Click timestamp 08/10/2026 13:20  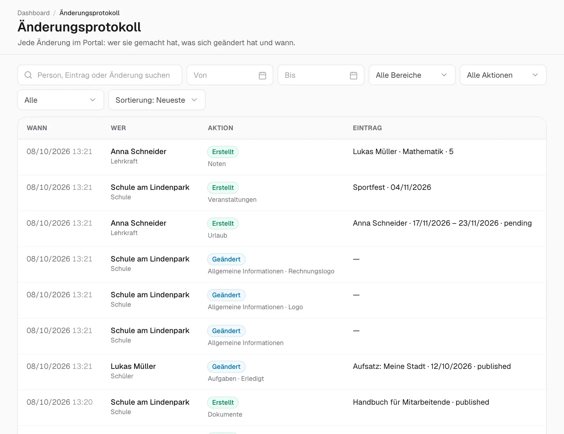pyautogui.click(x=60, y=402)
